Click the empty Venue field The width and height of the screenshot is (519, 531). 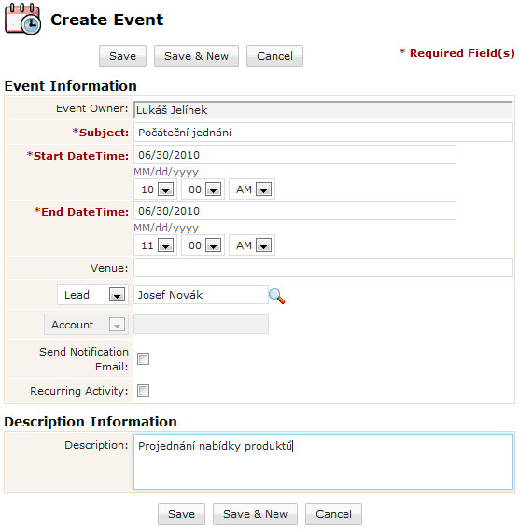coord(323,268)
